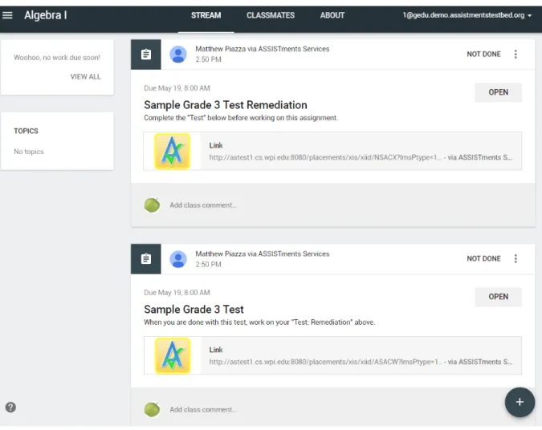Screen dimensions: 542x430
Task: Expand the account dropdown 1@gedu.demo.assistmentstestbed.org
Action: tap(467, 15)
